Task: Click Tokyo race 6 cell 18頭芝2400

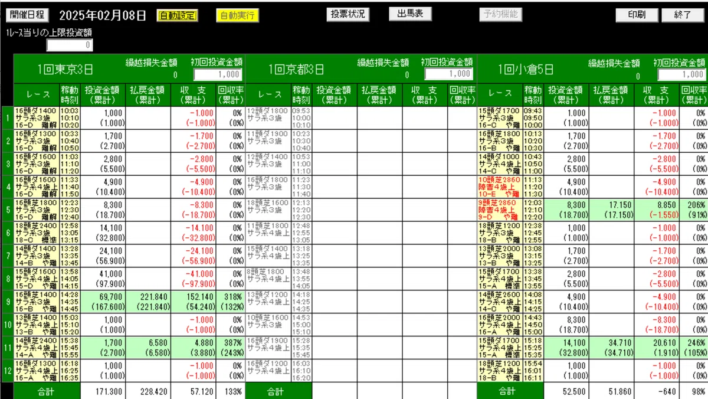Action: [x=36, y=233]
